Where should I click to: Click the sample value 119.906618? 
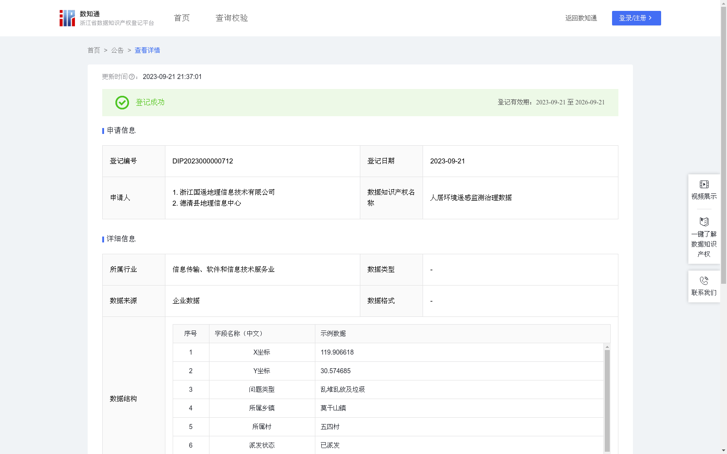point(337,352)
